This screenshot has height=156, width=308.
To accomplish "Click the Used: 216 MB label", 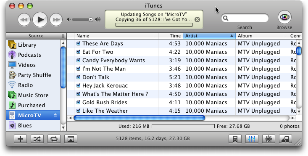I will pyautogui.click(x=134, y=126).
